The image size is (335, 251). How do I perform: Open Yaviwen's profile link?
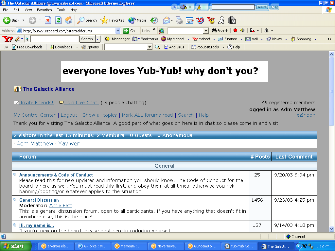[x=69, y=144]
